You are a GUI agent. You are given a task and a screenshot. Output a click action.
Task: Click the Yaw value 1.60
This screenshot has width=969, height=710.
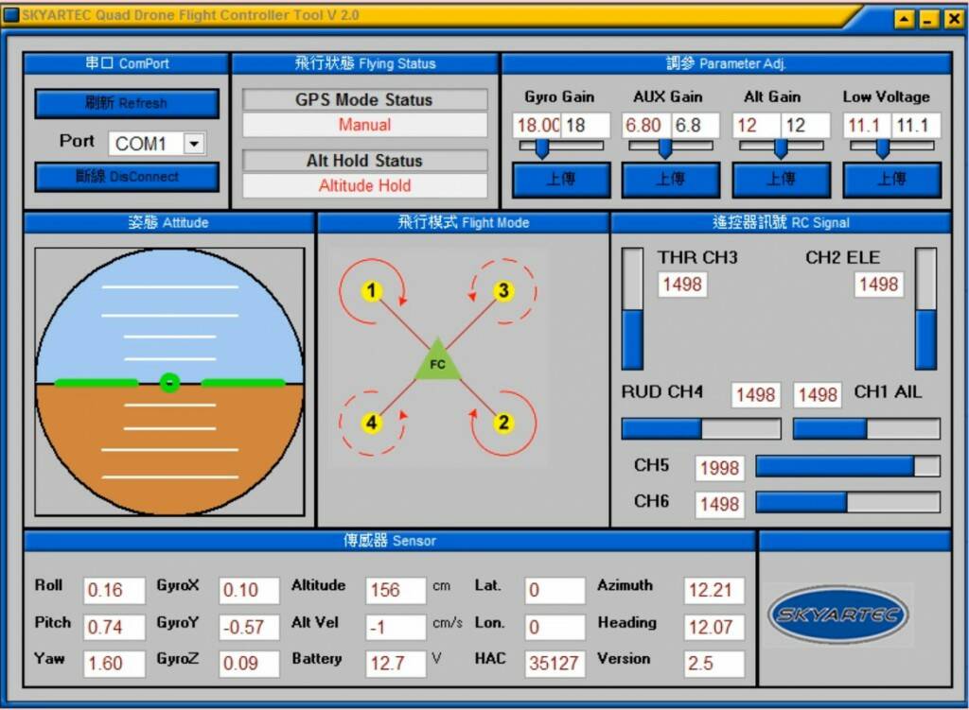115,664
